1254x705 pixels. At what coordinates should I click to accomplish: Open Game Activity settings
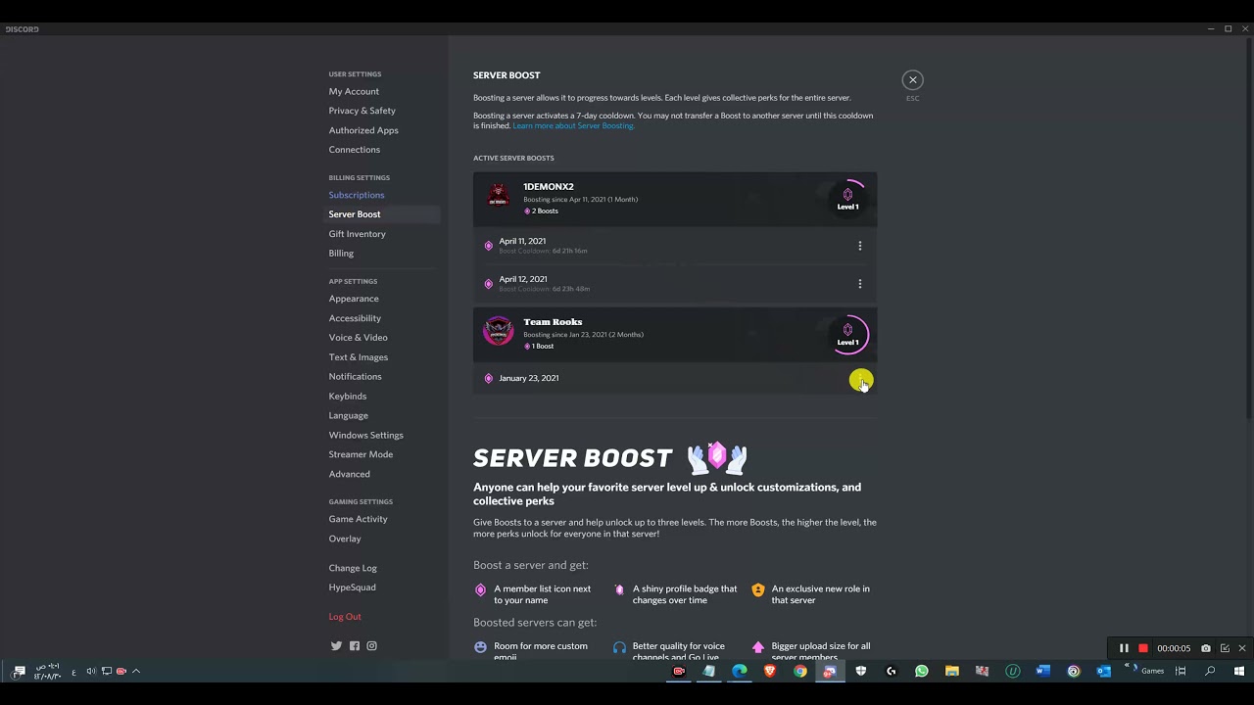(358, 519)
